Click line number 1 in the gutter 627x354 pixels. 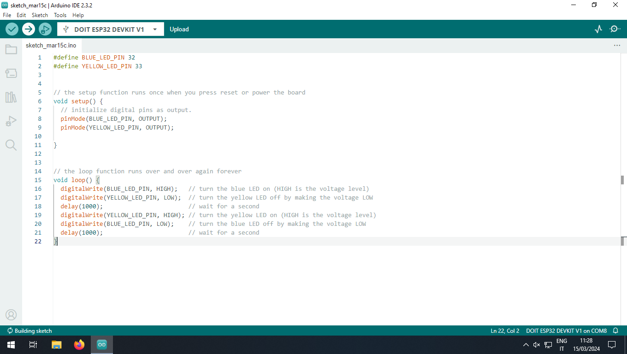(40, 58)
